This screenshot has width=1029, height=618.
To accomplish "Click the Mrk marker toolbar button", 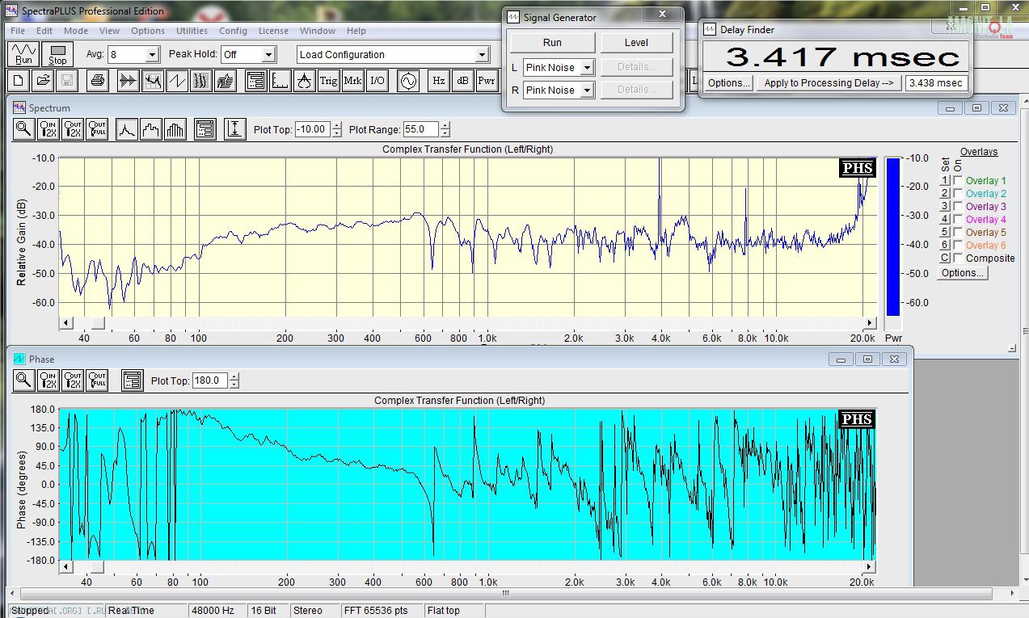I will 353,81.
